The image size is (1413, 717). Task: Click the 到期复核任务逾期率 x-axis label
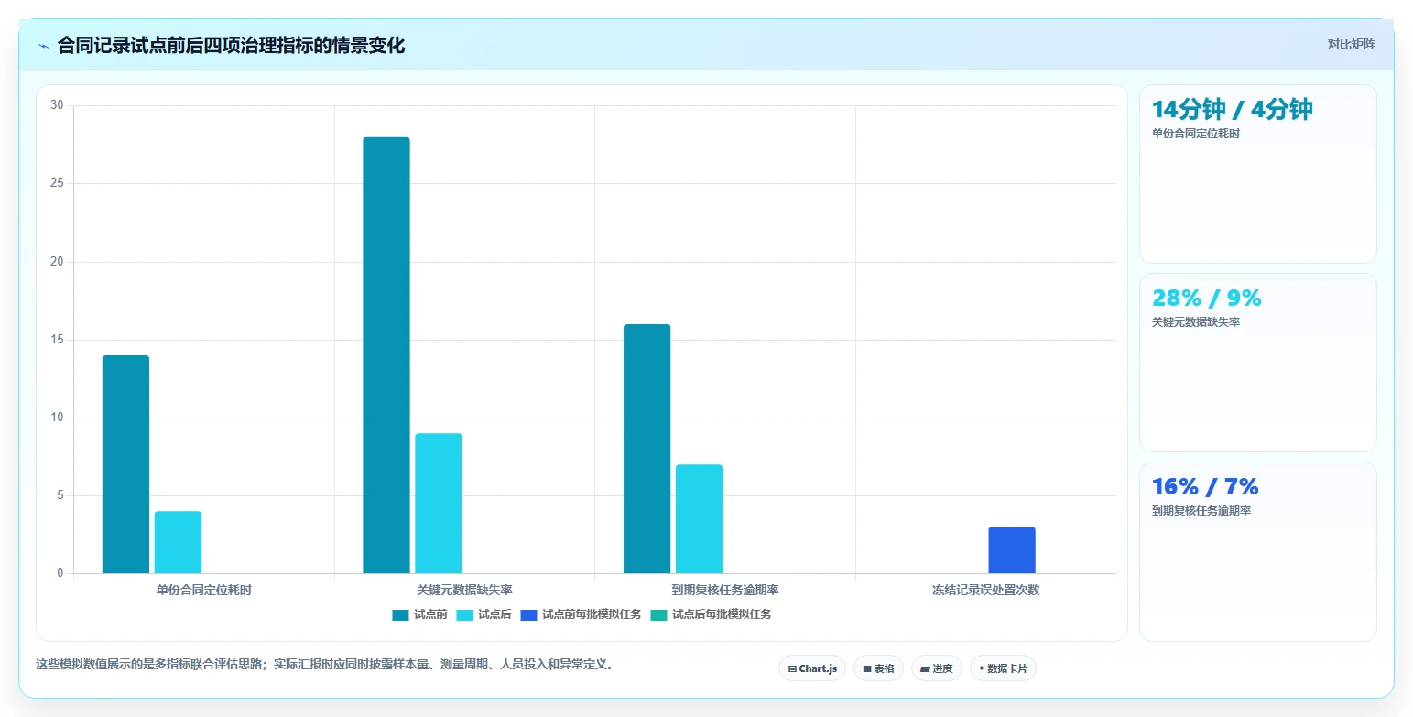[x=725, y=591]
